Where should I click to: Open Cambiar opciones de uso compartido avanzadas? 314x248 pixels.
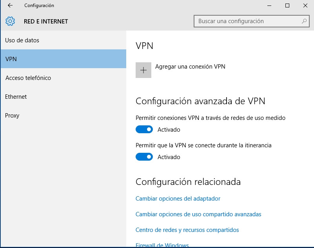(x=198, y=214)
